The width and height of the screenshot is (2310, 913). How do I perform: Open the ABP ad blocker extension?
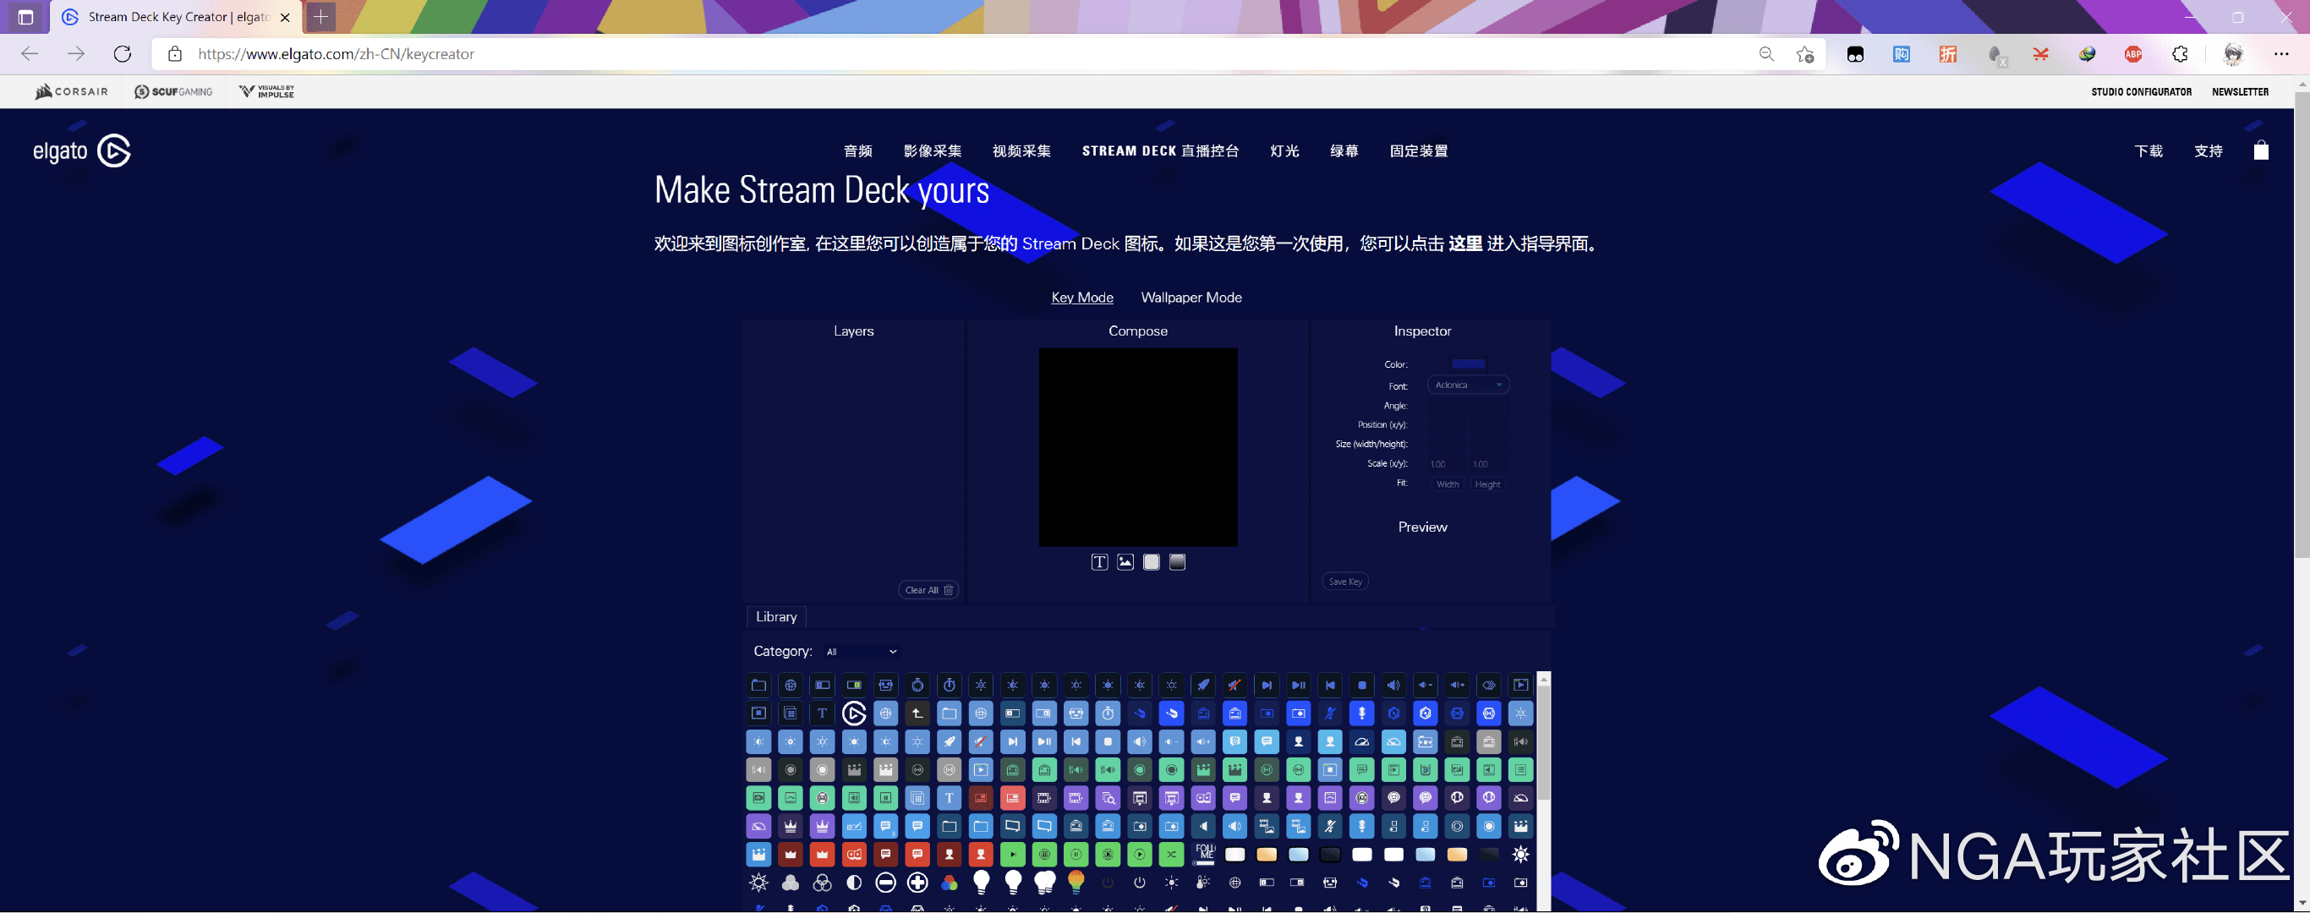2133,54
